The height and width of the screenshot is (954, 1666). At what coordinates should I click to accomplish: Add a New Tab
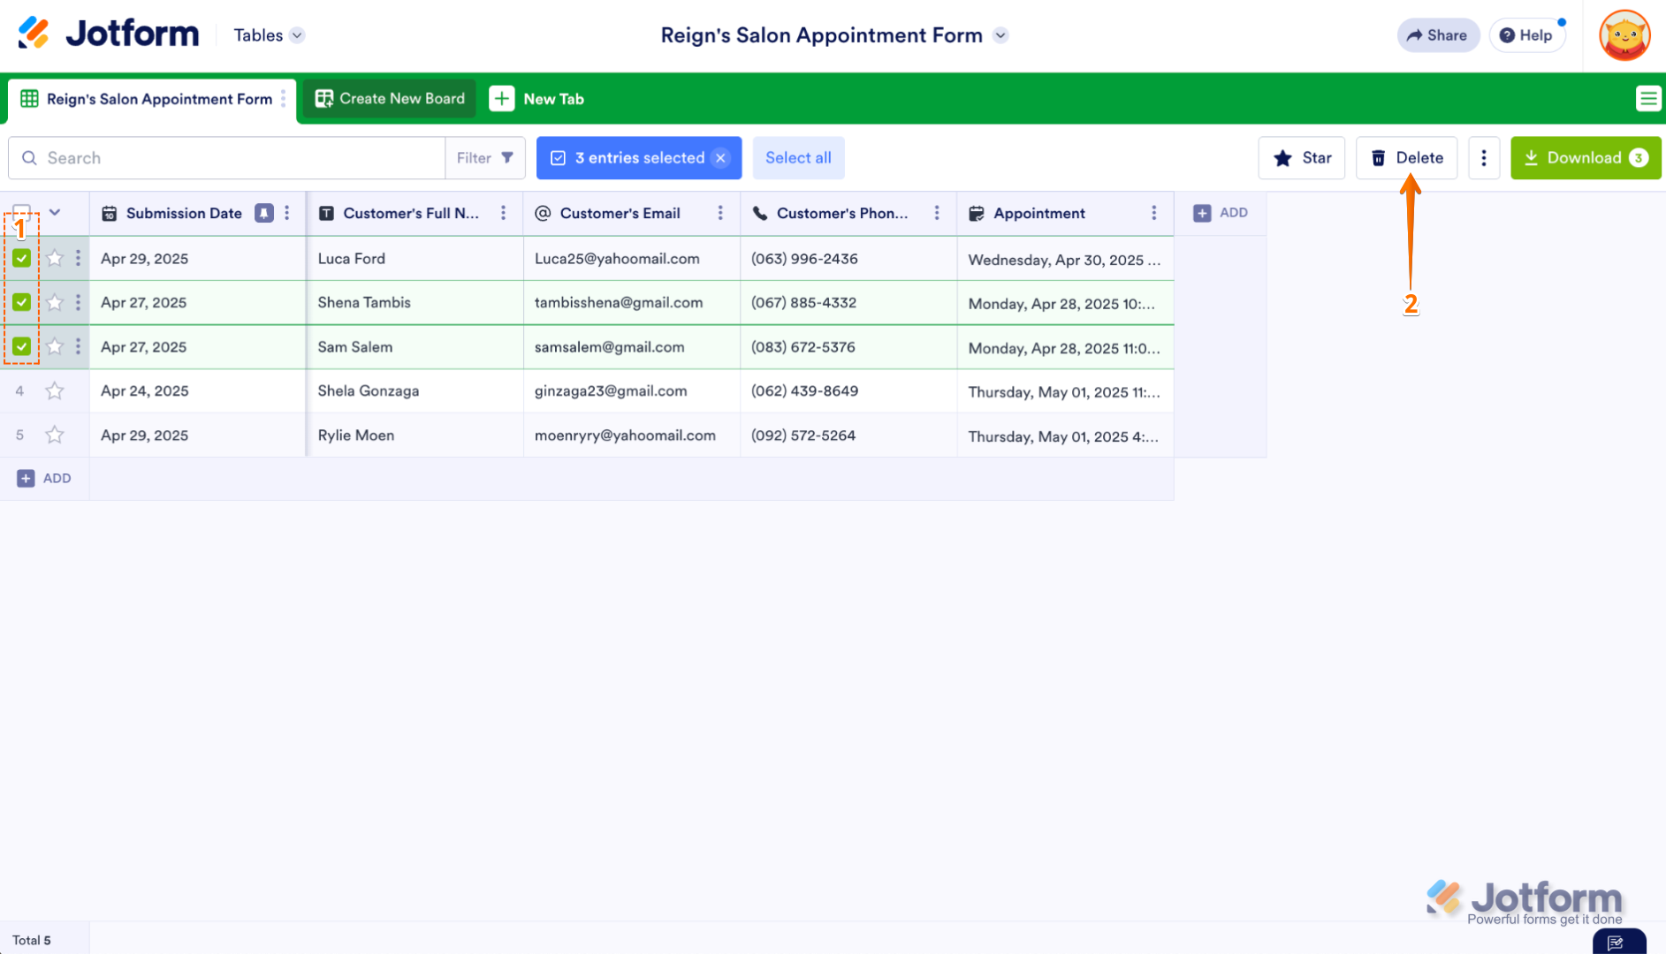pyautogui.click(x=537, y=99)
